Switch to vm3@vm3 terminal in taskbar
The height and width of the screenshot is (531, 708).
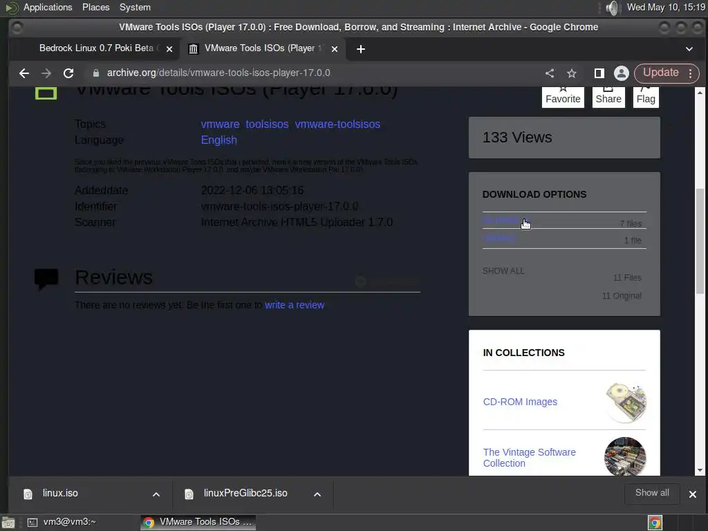(61, 522)
